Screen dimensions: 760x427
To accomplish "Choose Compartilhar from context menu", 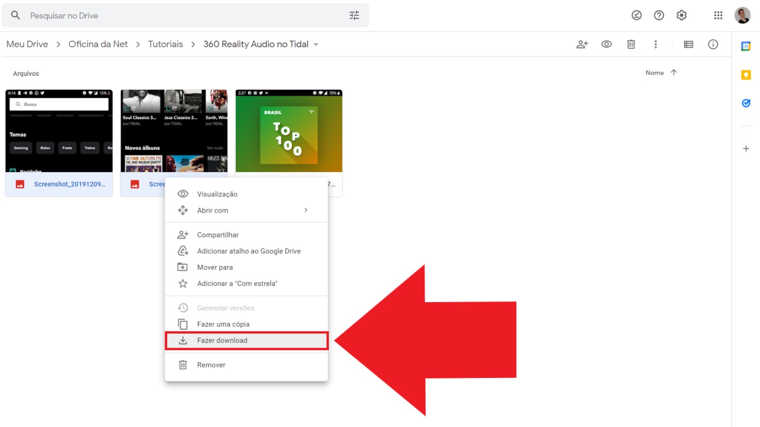I will pyautogui.click(x=246, y=235).
